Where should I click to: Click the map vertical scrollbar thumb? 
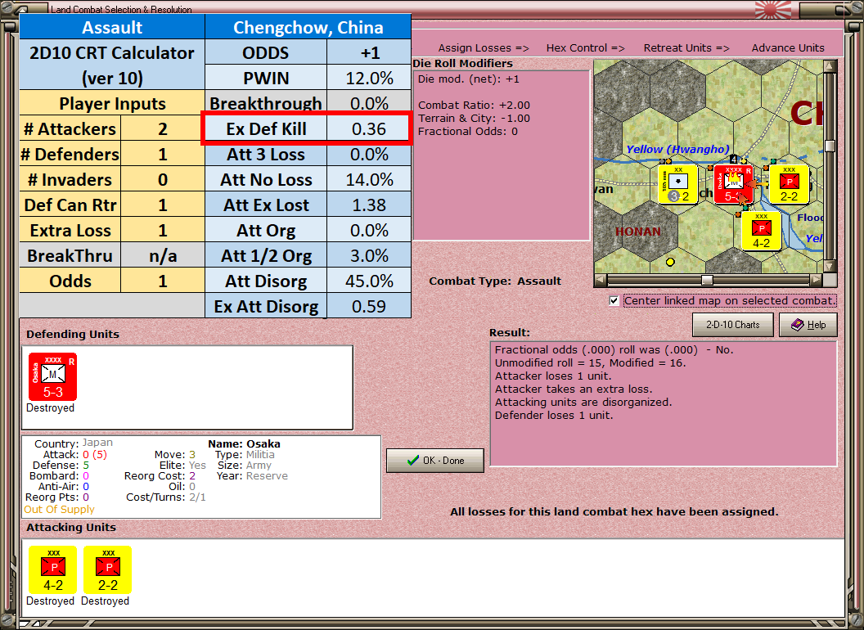(830, 146)
